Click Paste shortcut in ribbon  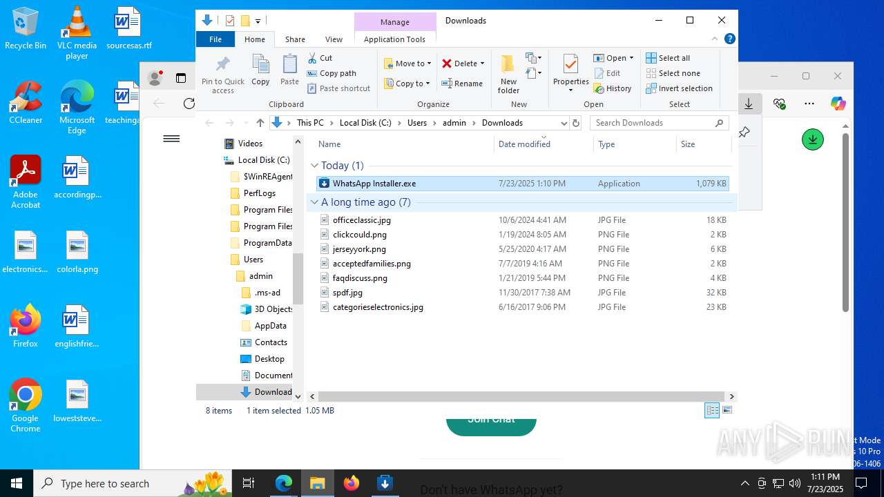[x=338, y=88]
